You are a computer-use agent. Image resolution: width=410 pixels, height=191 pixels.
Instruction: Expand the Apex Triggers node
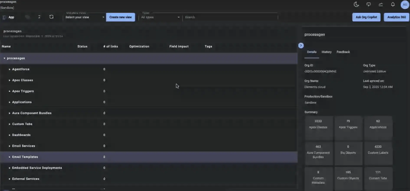click(x=10, y=92)
